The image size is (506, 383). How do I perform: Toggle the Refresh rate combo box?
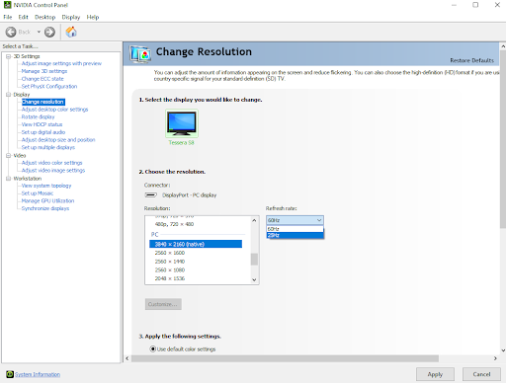295,220
